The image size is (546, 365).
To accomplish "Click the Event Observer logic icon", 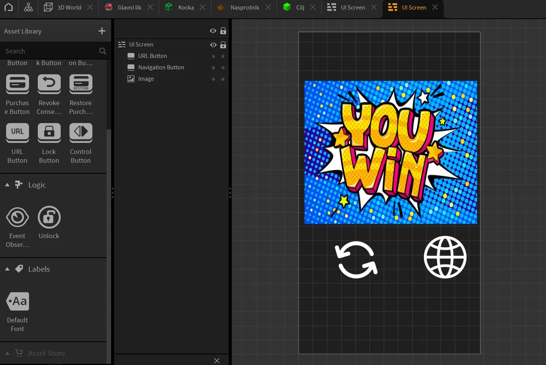I will (17, 217).
